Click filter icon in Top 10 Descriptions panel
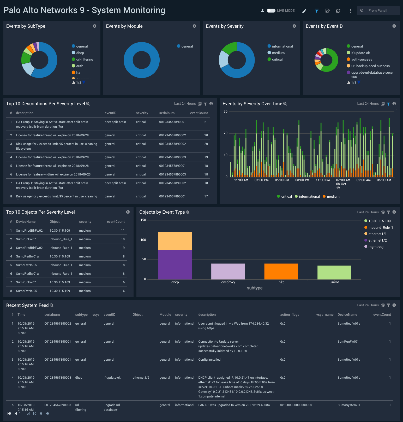The width and height of the screenshot is (403, 422). pos(205,104)
